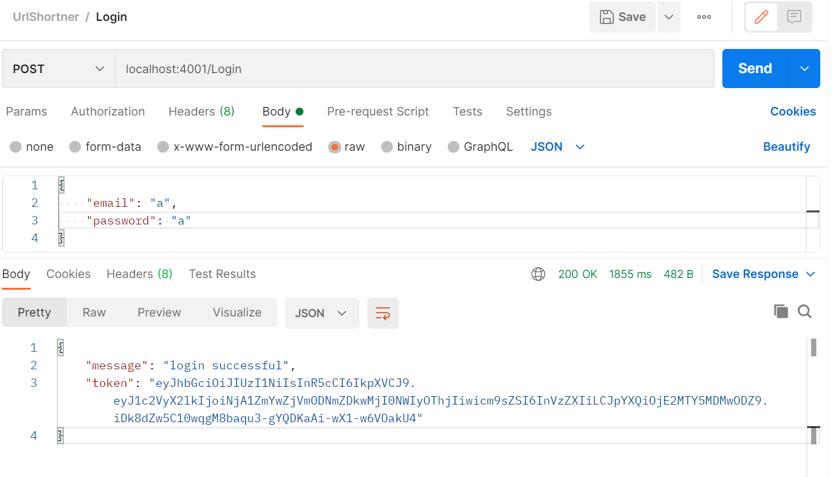The width and height of the screenshot is (832, 477).
Task: Open the documentation pencil icon
Action: tap(762, 16)
